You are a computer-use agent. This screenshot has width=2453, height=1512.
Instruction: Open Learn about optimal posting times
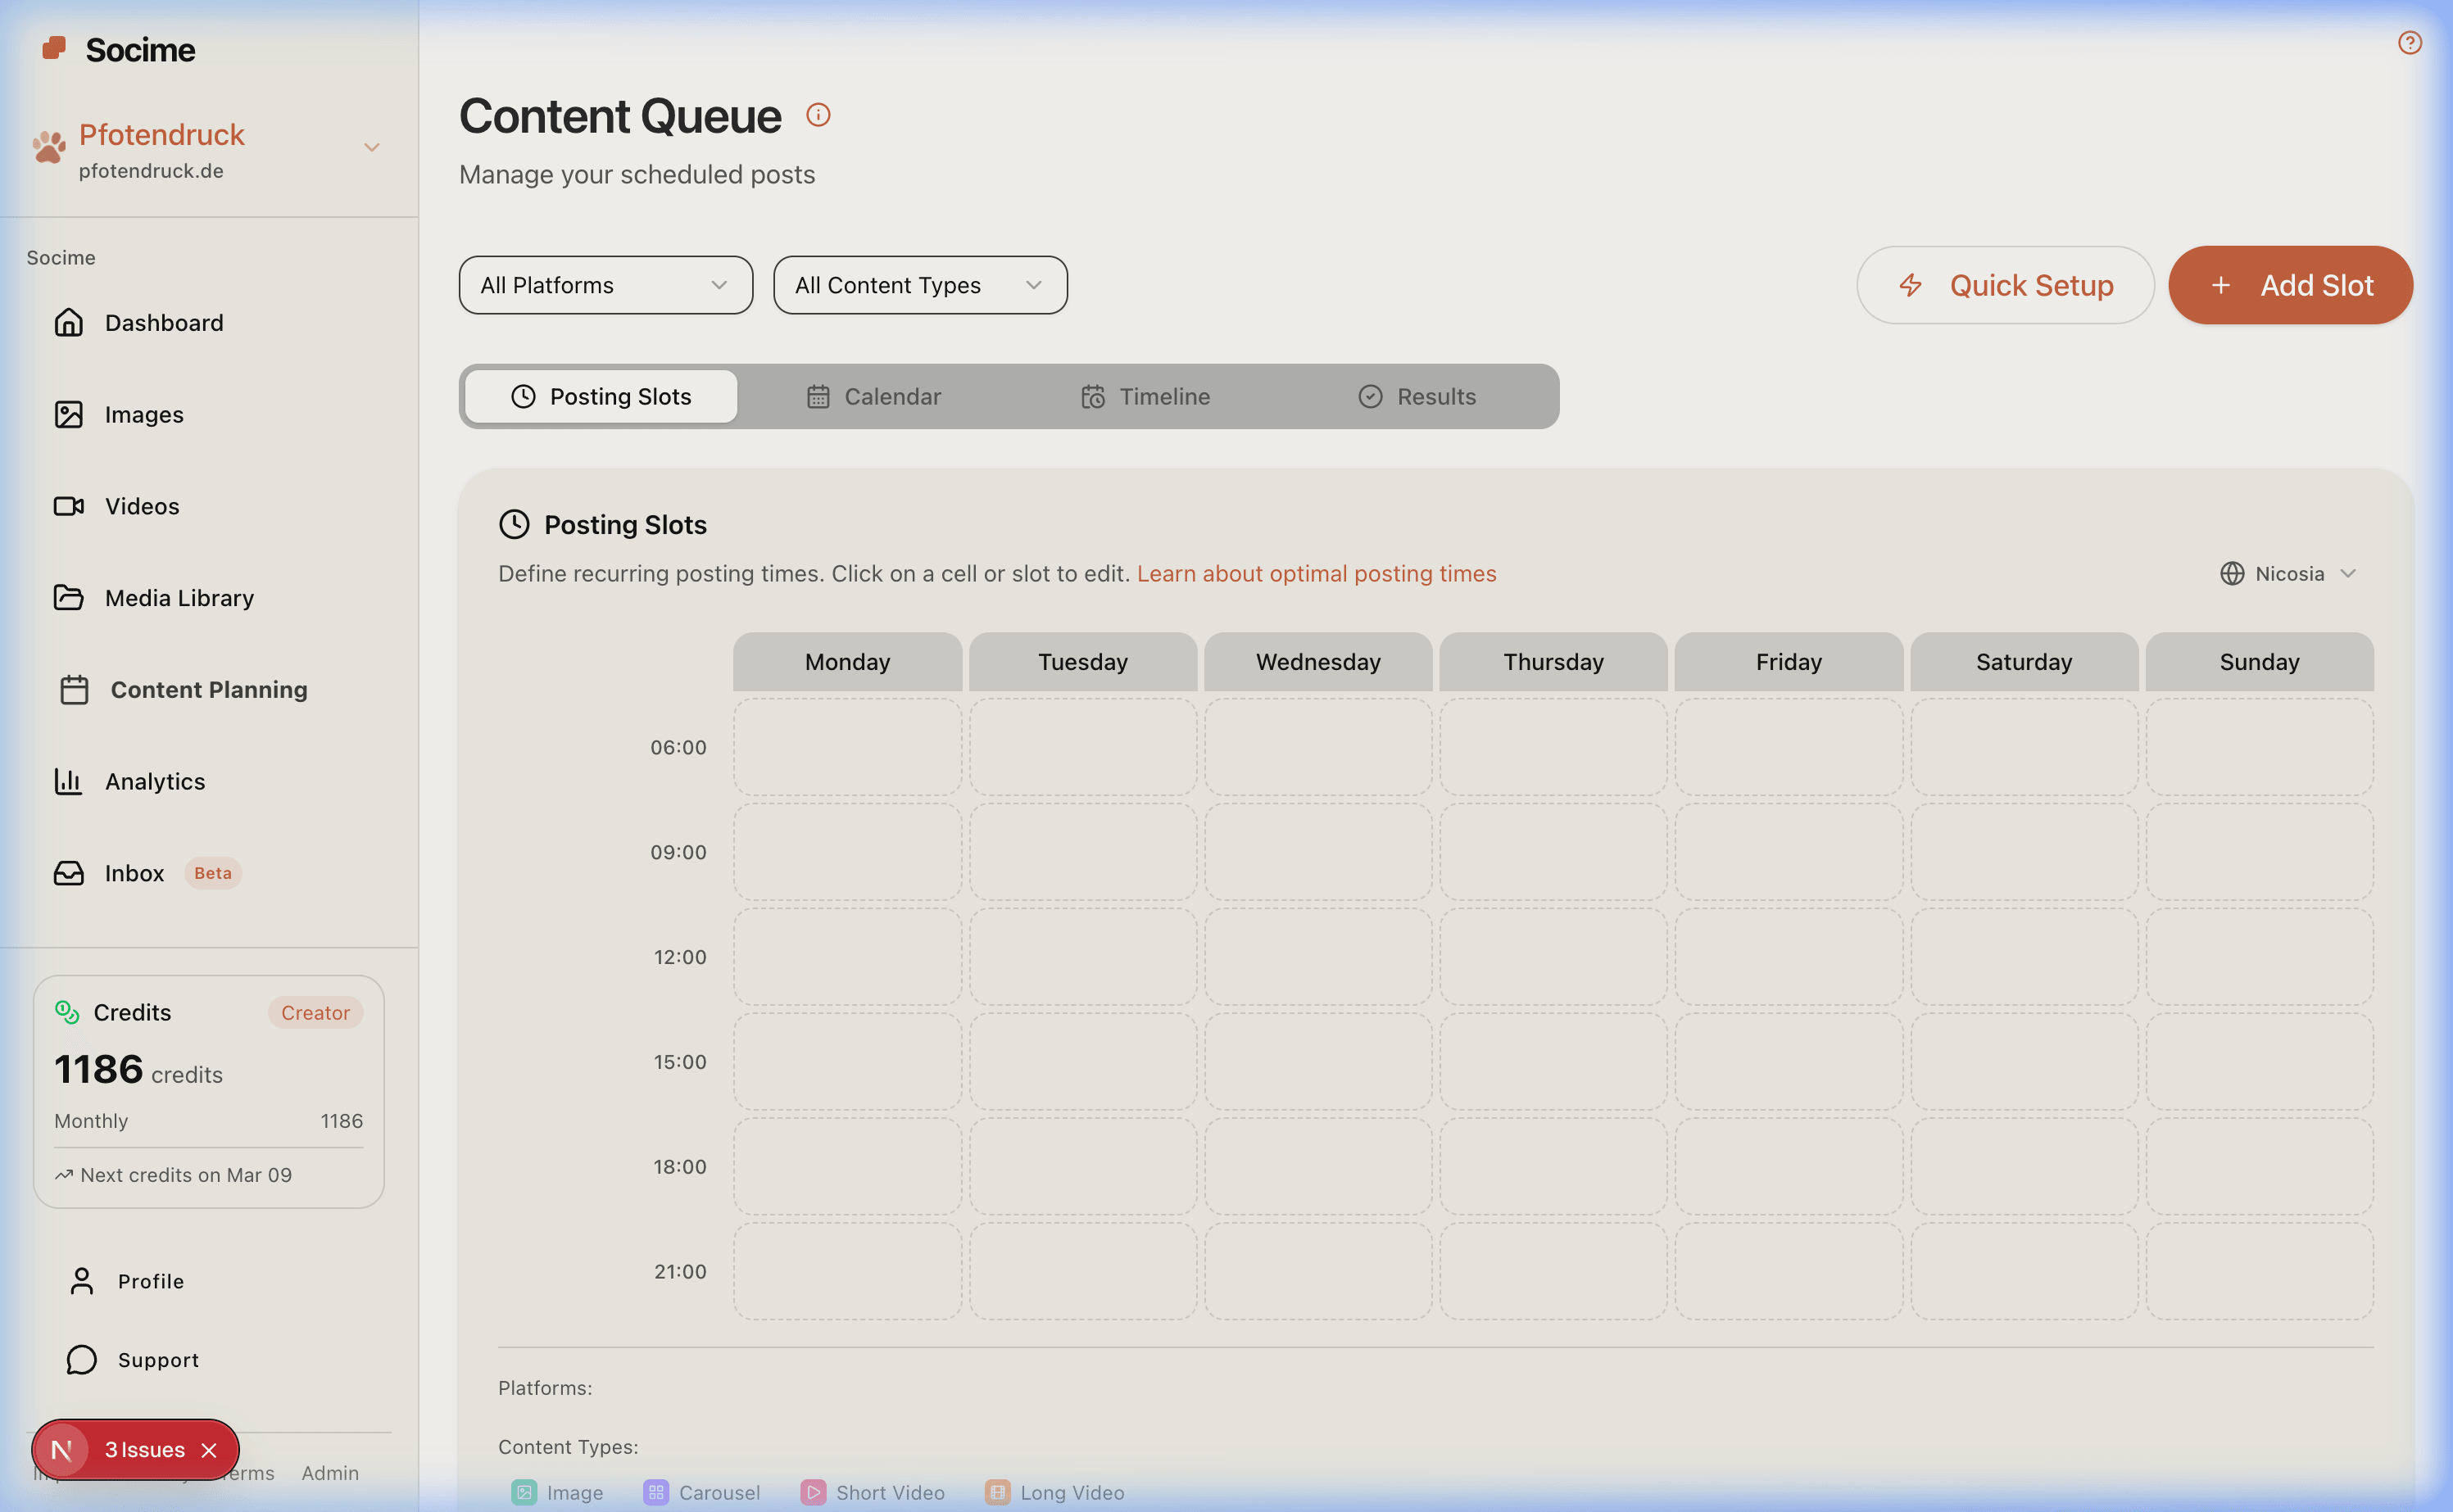point(1315,573)
